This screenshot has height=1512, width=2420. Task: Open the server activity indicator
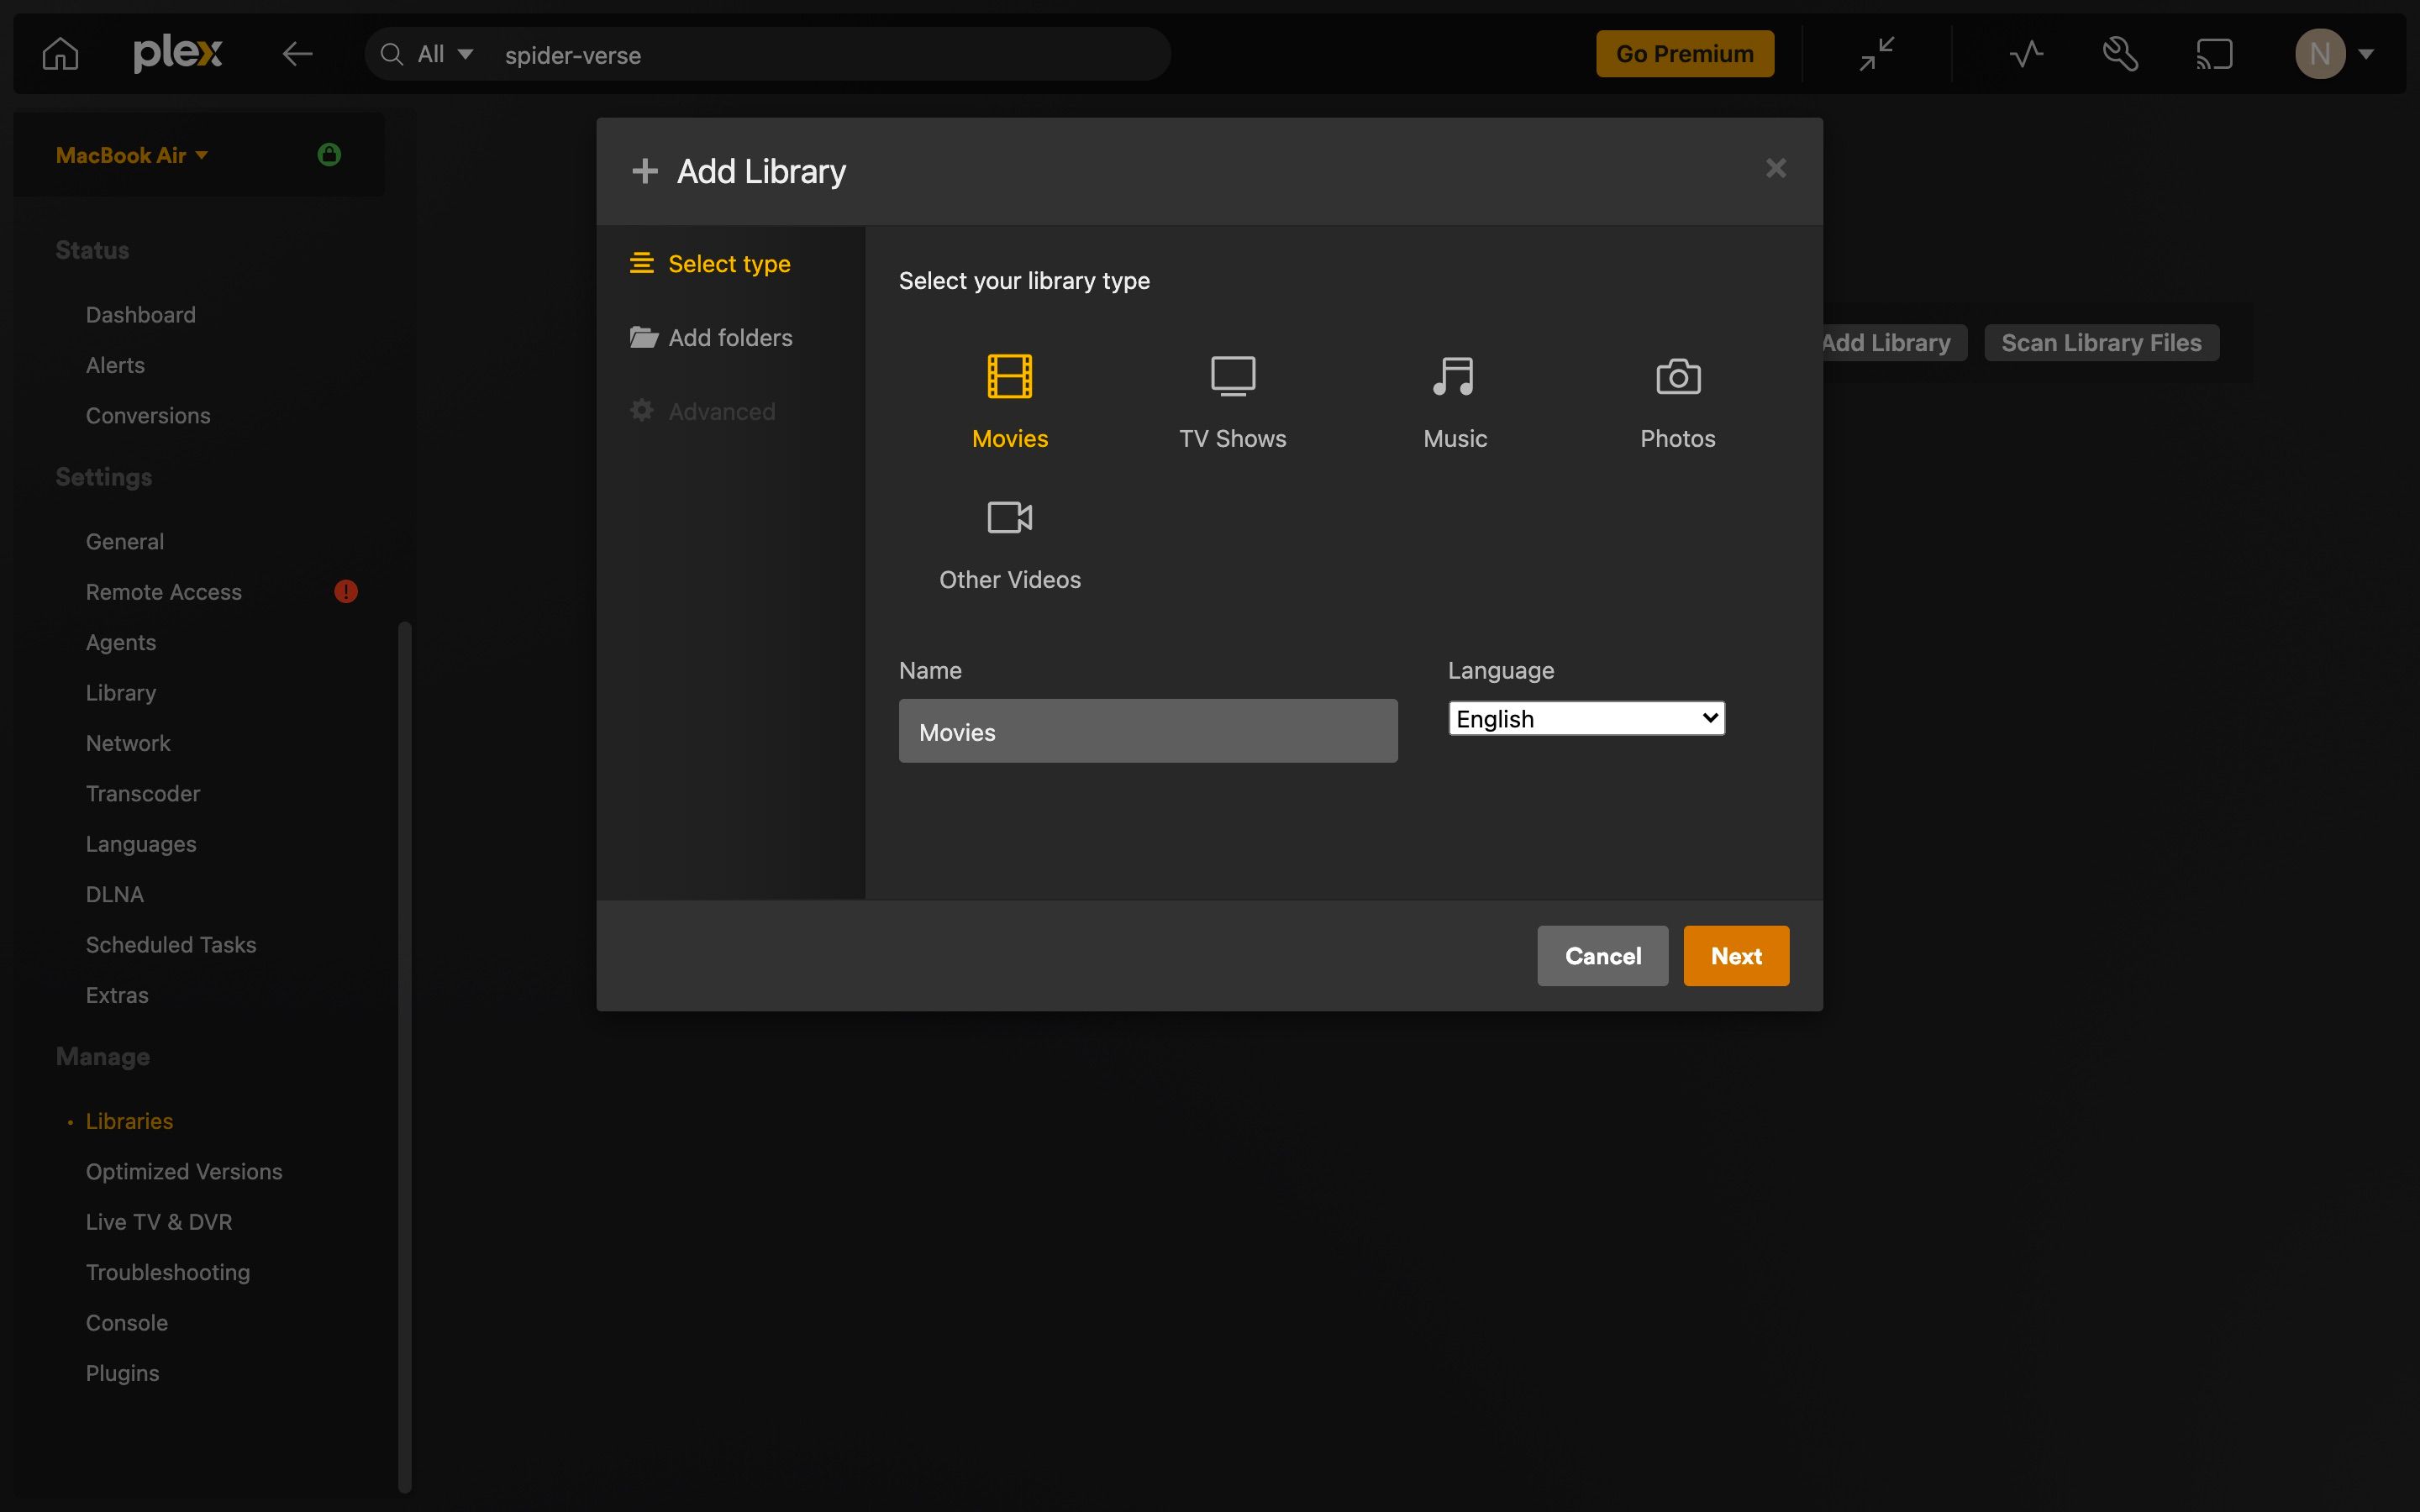2024,53
